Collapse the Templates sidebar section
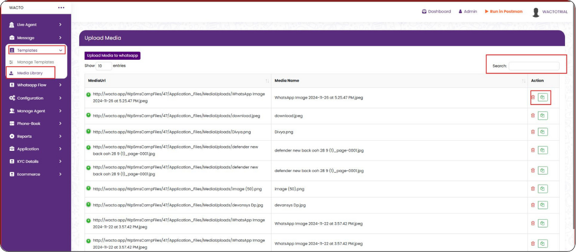The image size is (576, 252). tap(37, 50)
